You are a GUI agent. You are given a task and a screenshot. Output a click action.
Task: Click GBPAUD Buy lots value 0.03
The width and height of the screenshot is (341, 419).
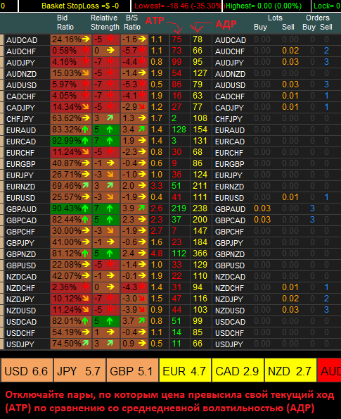262,208
